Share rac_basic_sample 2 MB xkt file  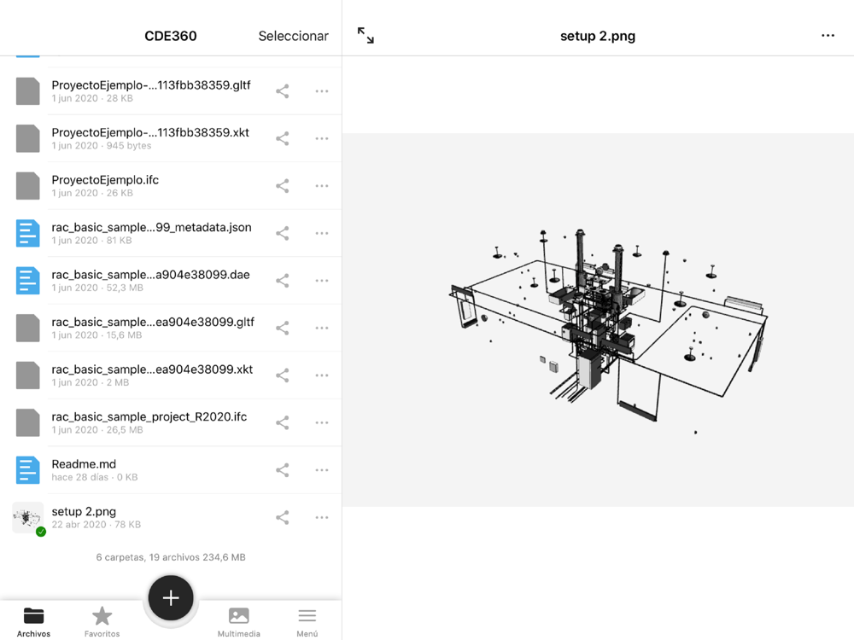coord(282,375)
